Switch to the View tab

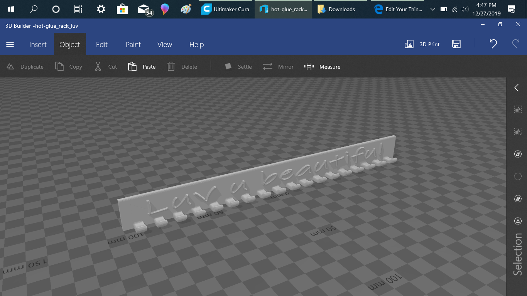[x=165, y=44]
